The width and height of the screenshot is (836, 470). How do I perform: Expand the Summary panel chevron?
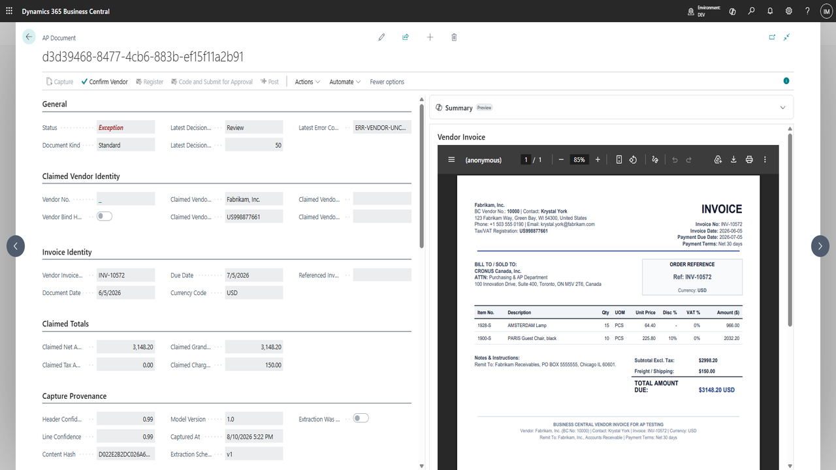pyautogui.click(x=782, y=108)
